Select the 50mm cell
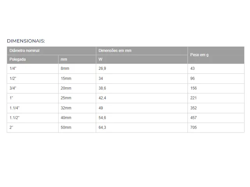 pos(77,128)
